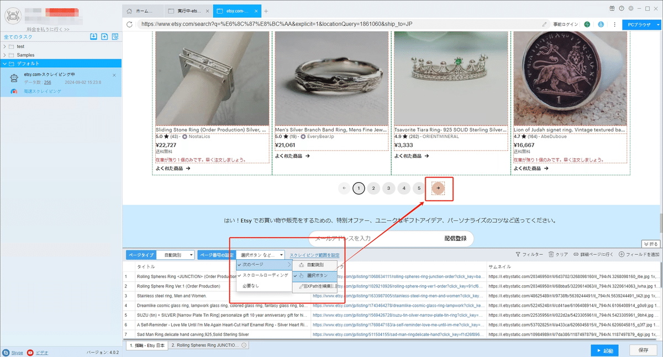Switch to the ホーム tab
This screenshot has height=357, width=663.
[143, 11]
